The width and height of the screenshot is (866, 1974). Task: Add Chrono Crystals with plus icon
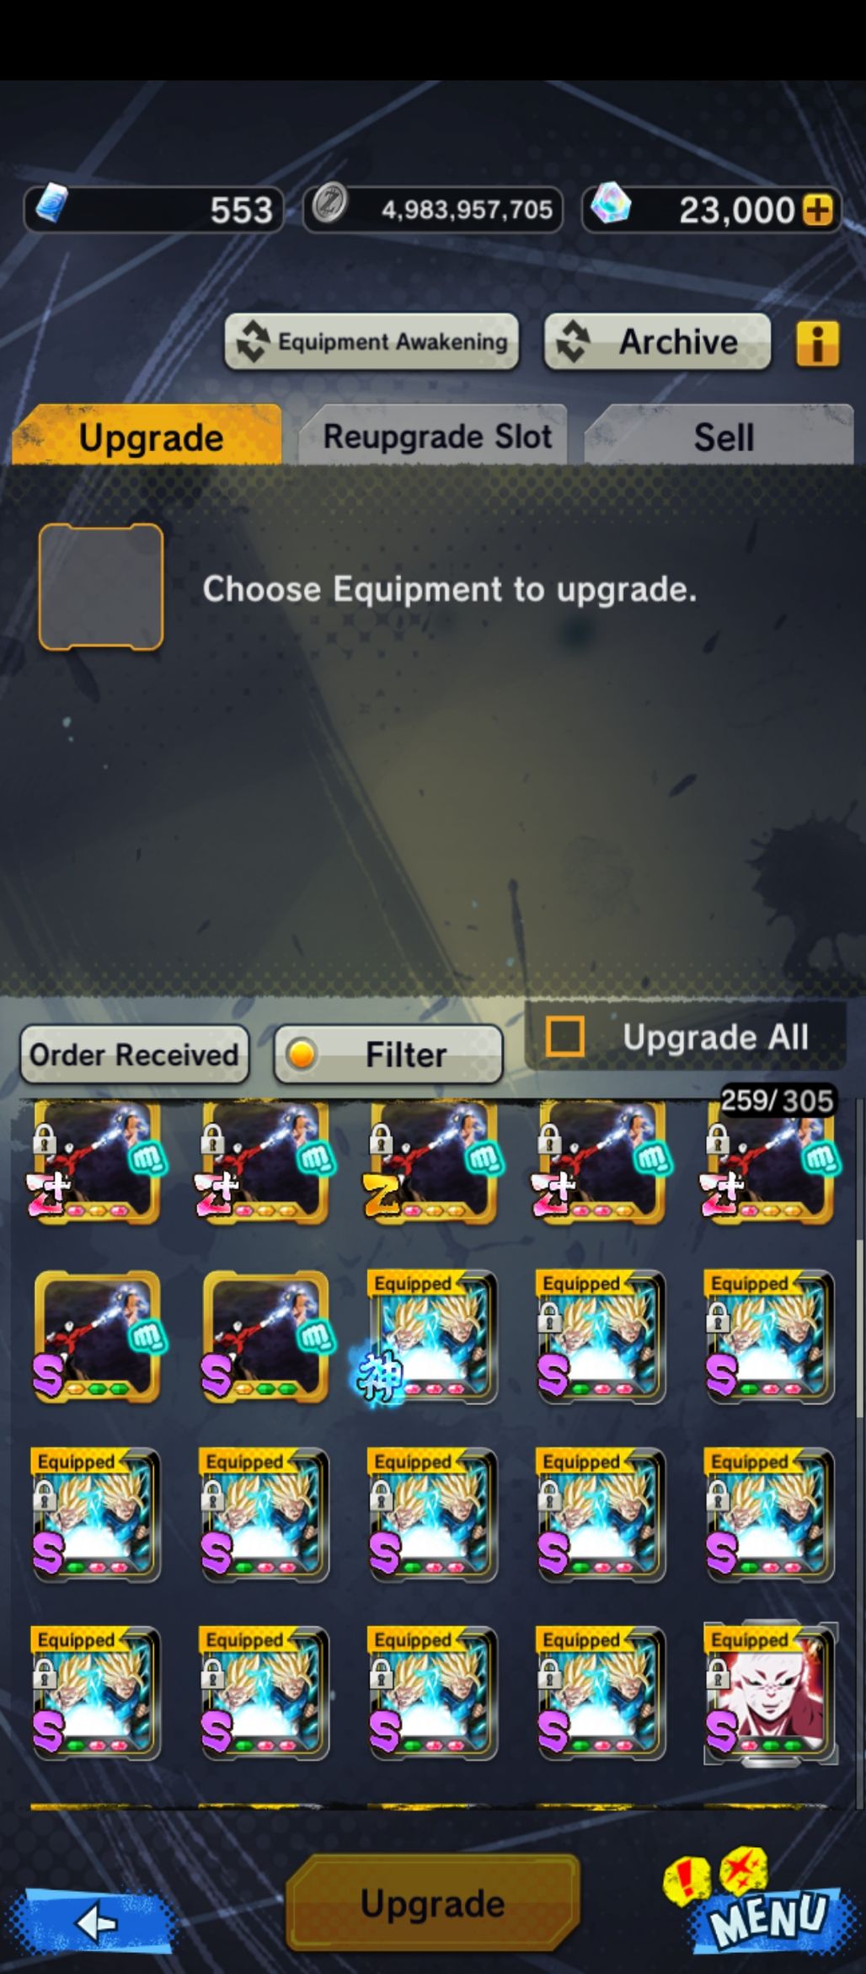817,210
